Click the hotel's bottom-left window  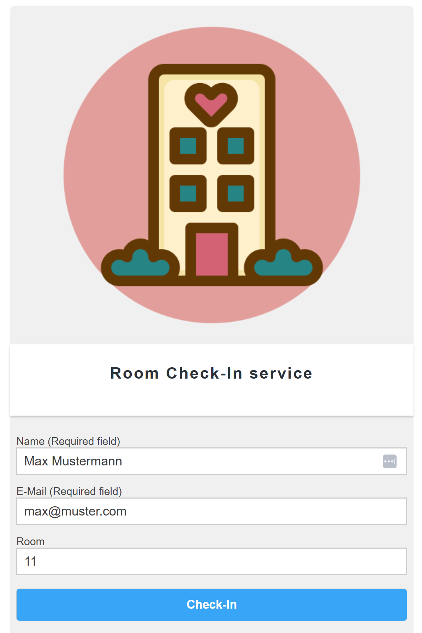click(x=188, y=193)
